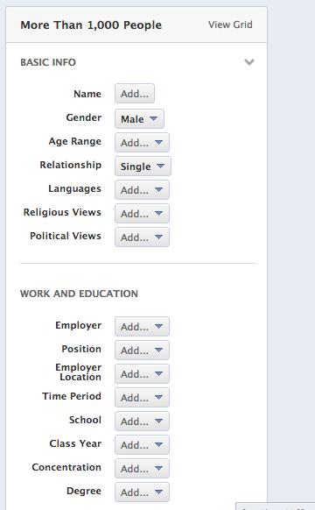Open the Time Period dropdown
The width and height of the screenshot is (315, 510).
point(142,398)
